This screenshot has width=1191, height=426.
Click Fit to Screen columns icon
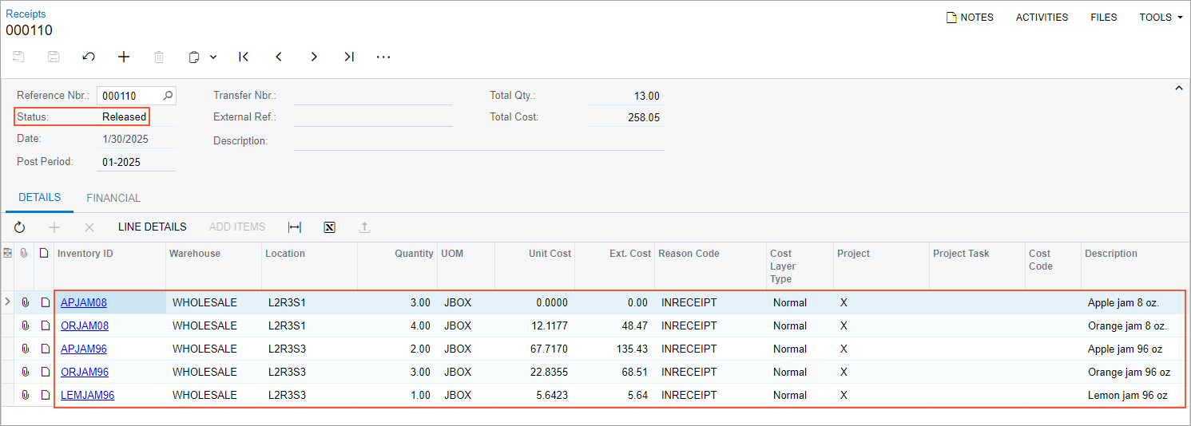295,227
